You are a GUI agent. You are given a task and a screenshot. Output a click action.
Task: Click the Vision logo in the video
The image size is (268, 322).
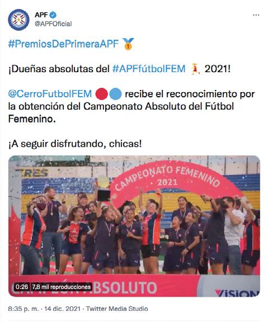(x=237, y=292)
